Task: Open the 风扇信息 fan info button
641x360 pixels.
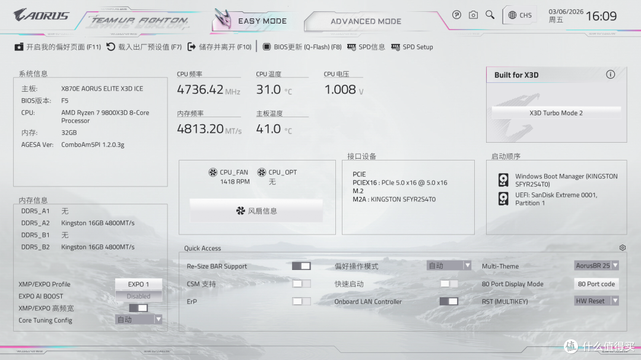Action: 256,211
